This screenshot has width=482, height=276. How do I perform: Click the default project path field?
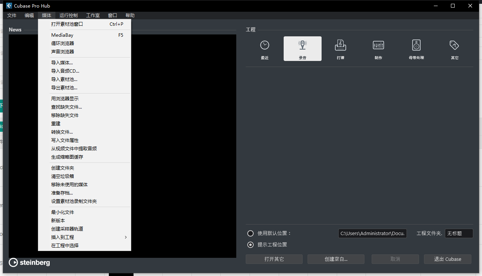[x=373, y=234]
